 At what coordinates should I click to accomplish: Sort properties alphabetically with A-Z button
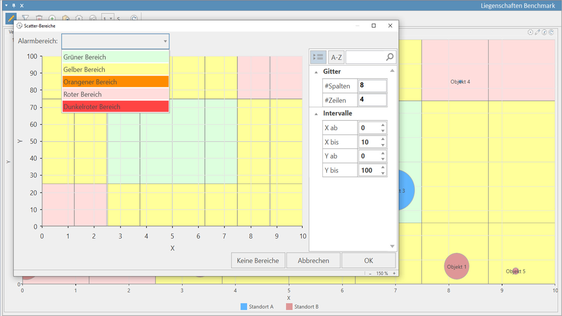pyautogui.click(x=336, y=57)
